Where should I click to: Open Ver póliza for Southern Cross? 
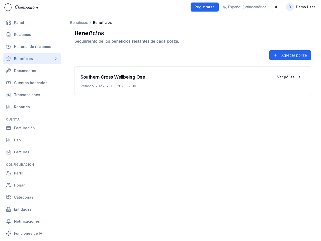pyautogui.click(x=289, y=77)
